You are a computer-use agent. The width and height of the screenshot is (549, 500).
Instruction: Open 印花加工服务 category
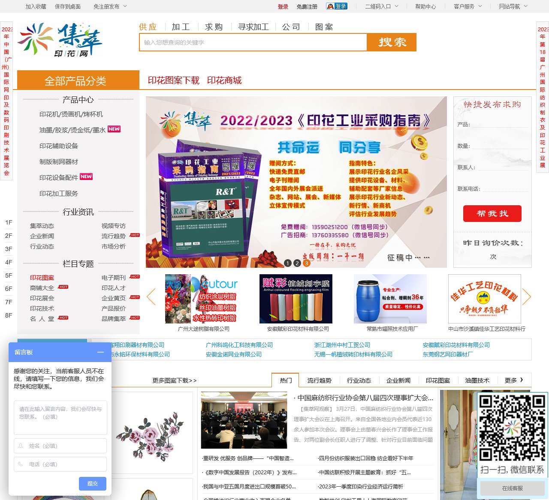(59, 193)
